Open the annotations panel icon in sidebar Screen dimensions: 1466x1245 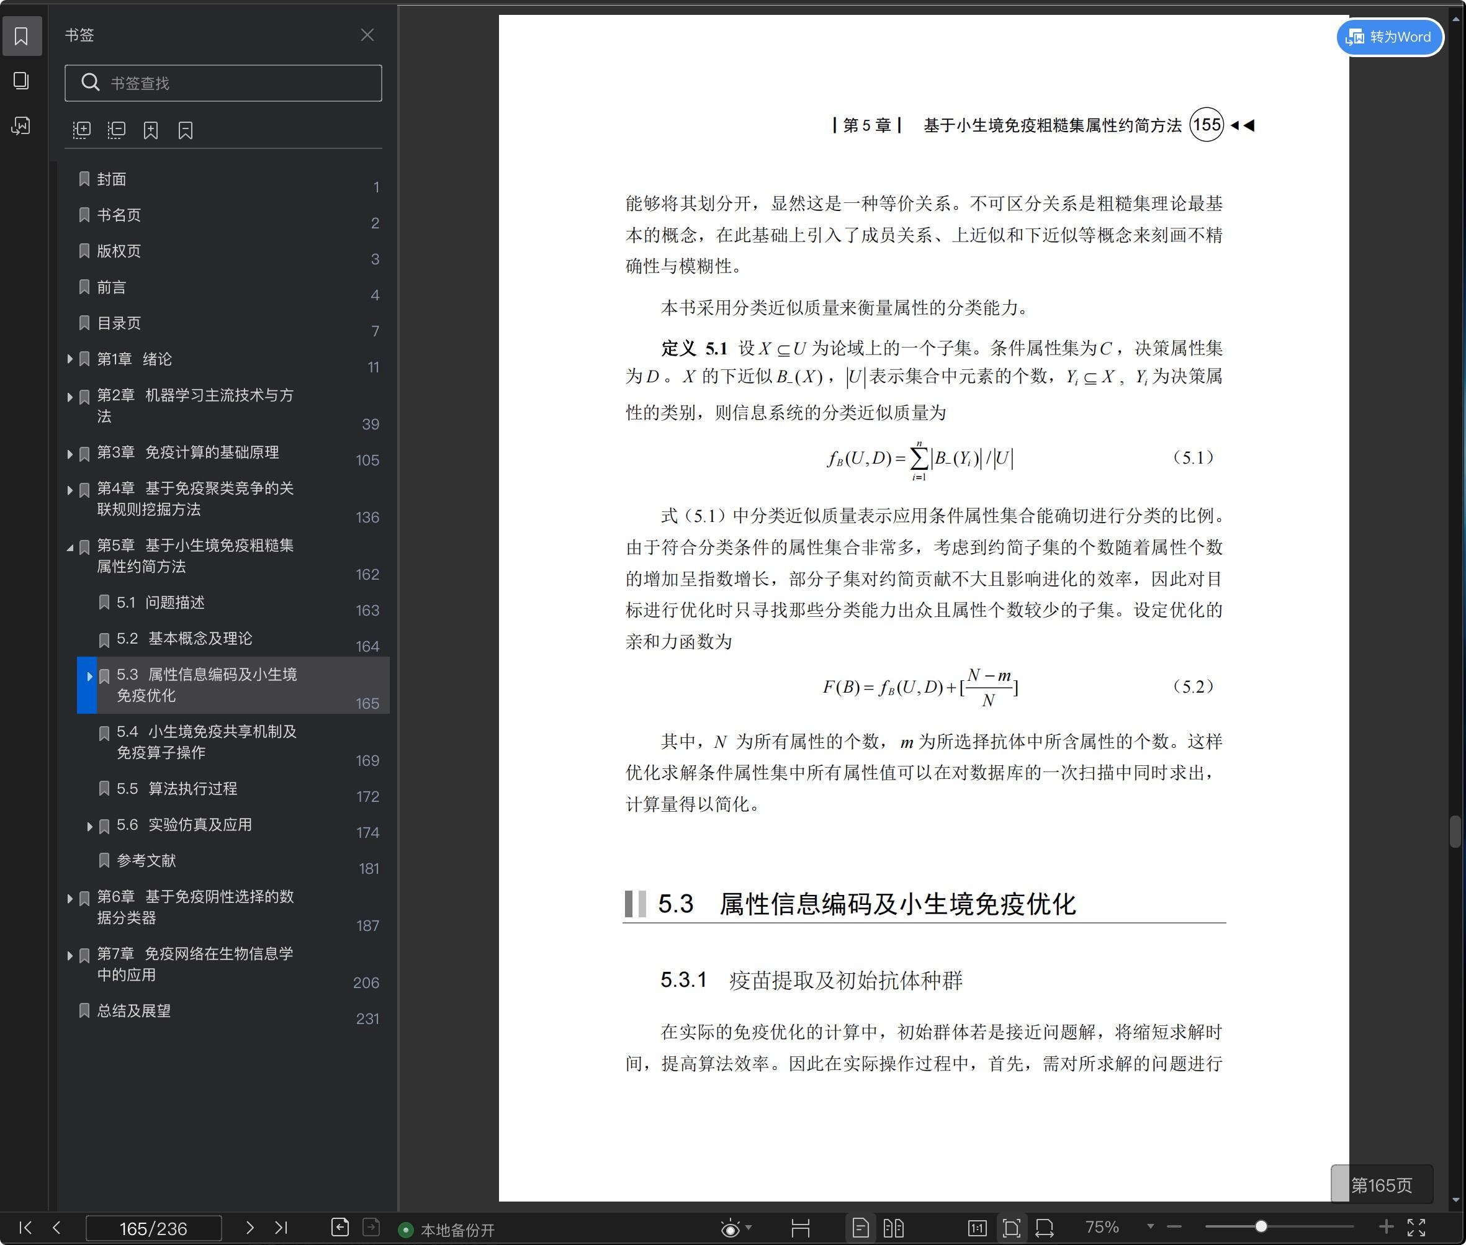[x=21, y=125]
